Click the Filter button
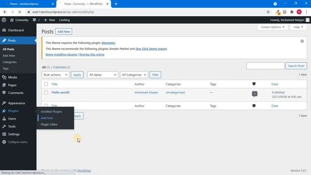Viewport: 311px width, 175px height. [x=155, y=75]
